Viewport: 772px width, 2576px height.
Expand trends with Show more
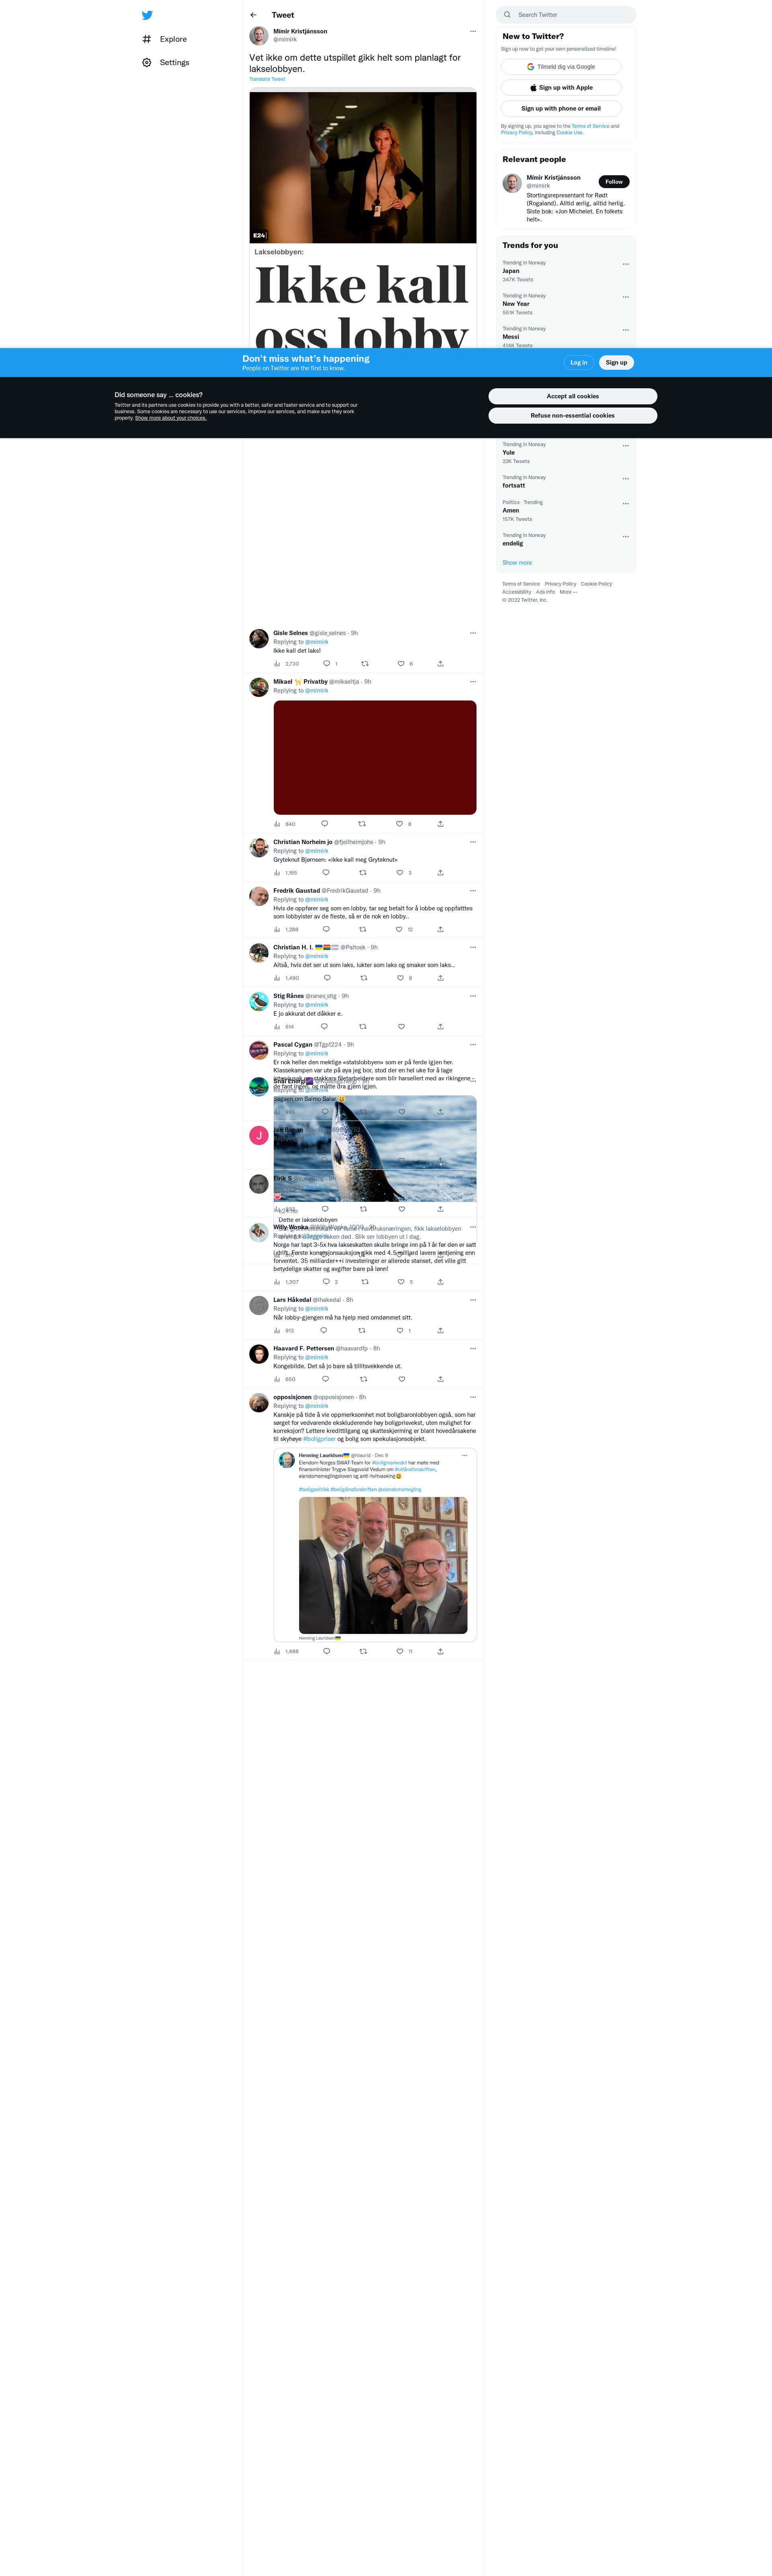(x=517, y=563)
